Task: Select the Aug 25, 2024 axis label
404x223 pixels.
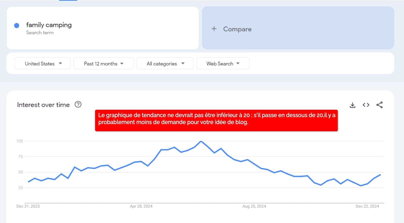Action: pos(254,206)
